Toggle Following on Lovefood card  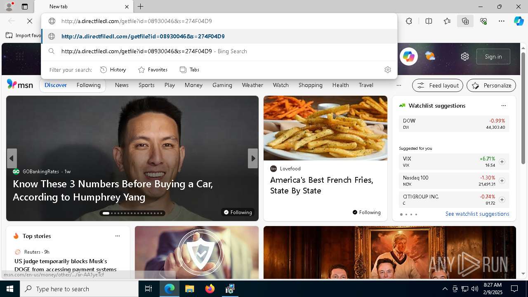(x=366, y=212)
